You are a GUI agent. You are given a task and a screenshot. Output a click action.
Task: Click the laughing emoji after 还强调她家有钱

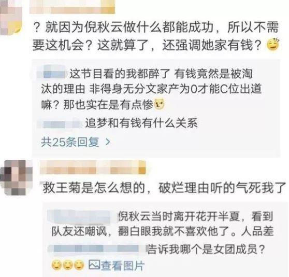coord(273,44)
